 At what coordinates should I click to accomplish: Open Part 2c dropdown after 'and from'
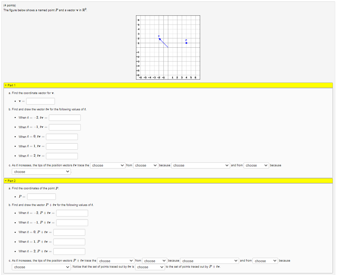pos(265,261)
